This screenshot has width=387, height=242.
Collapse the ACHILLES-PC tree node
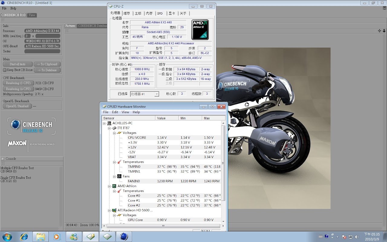(x=104, y=123)
